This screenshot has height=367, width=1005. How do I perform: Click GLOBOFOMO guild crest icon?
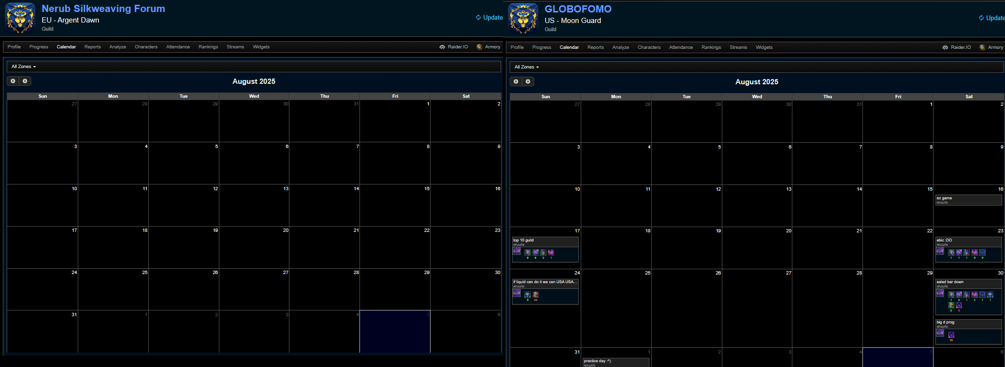523,18
